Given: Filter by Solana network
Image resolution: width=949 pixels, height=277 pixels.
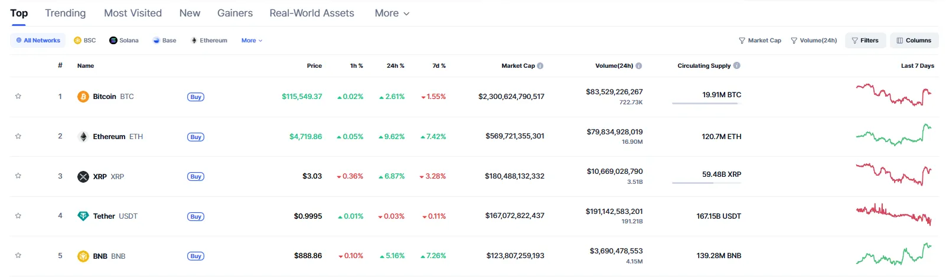Looking at the screenshot, I should [x=124, y=41].
